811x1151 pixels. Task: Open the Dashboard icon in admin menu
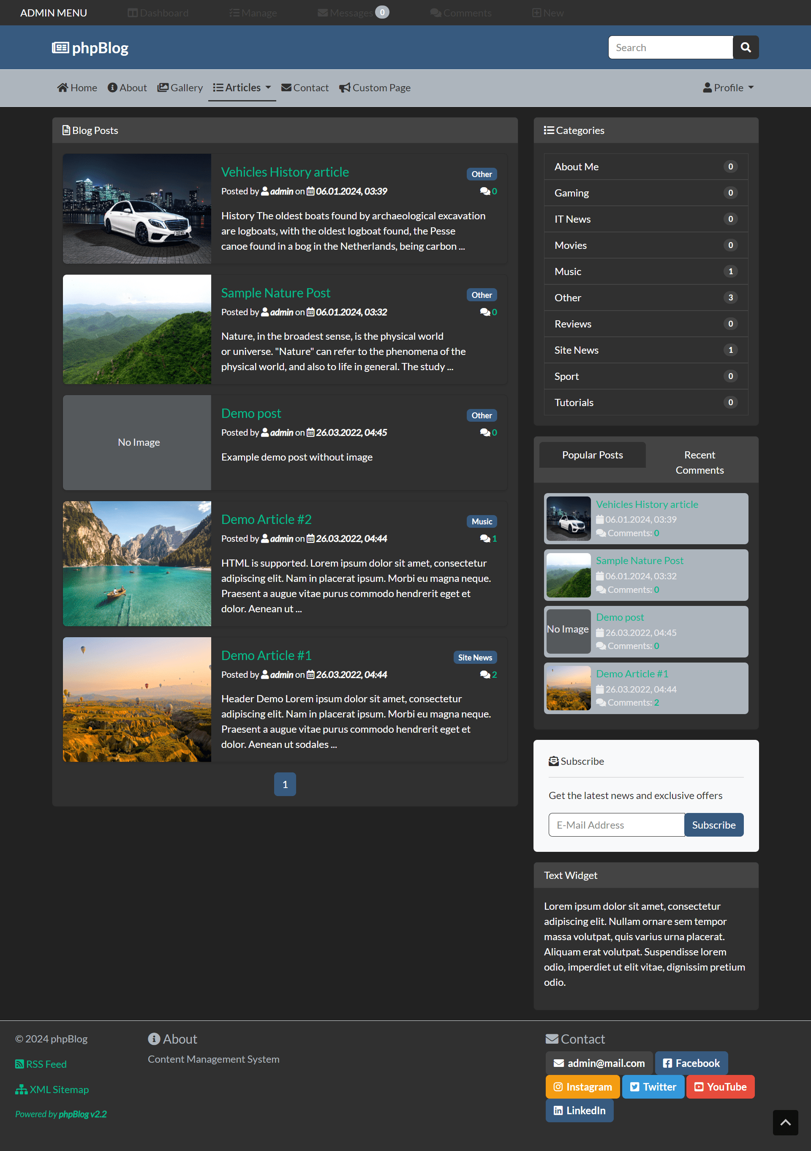pyautogui.click(x=133, y=12)
